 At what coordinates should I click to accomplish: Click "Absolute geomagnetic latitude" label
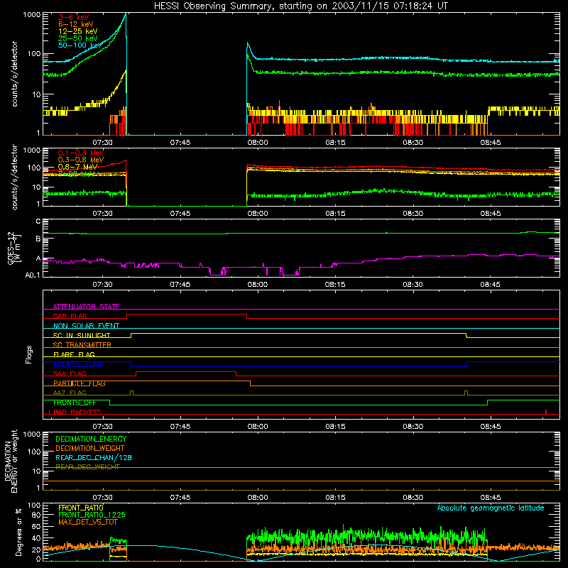[491, 508]
